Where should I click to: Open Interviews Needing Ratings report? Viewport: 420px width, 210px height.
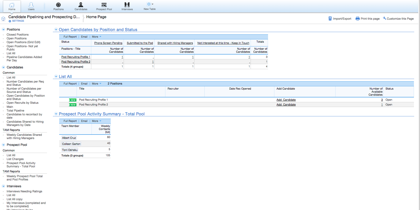(x=24, y=191)
